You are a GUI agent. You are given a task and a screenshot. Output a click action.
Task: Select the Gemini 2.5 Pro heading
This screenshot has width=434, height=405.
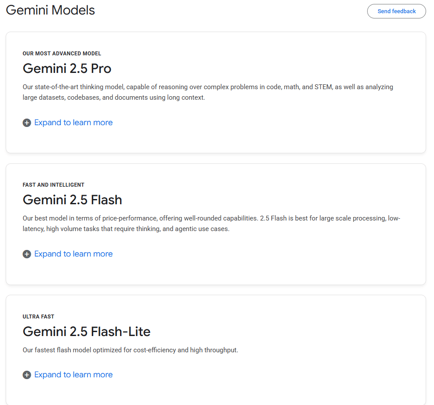click(67, 69)
